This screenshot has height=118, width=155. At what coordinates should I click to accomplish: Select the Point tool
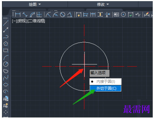point(6,112)
